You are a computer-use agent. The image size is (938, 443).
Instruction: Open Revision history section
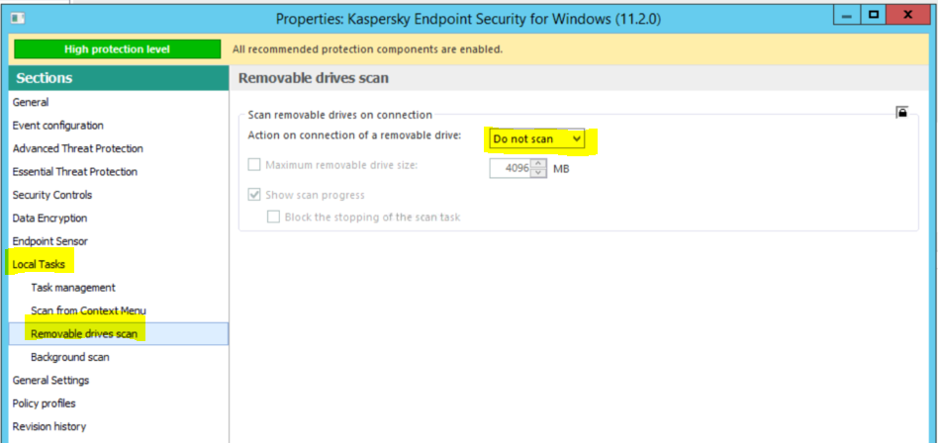click(48, 427)
